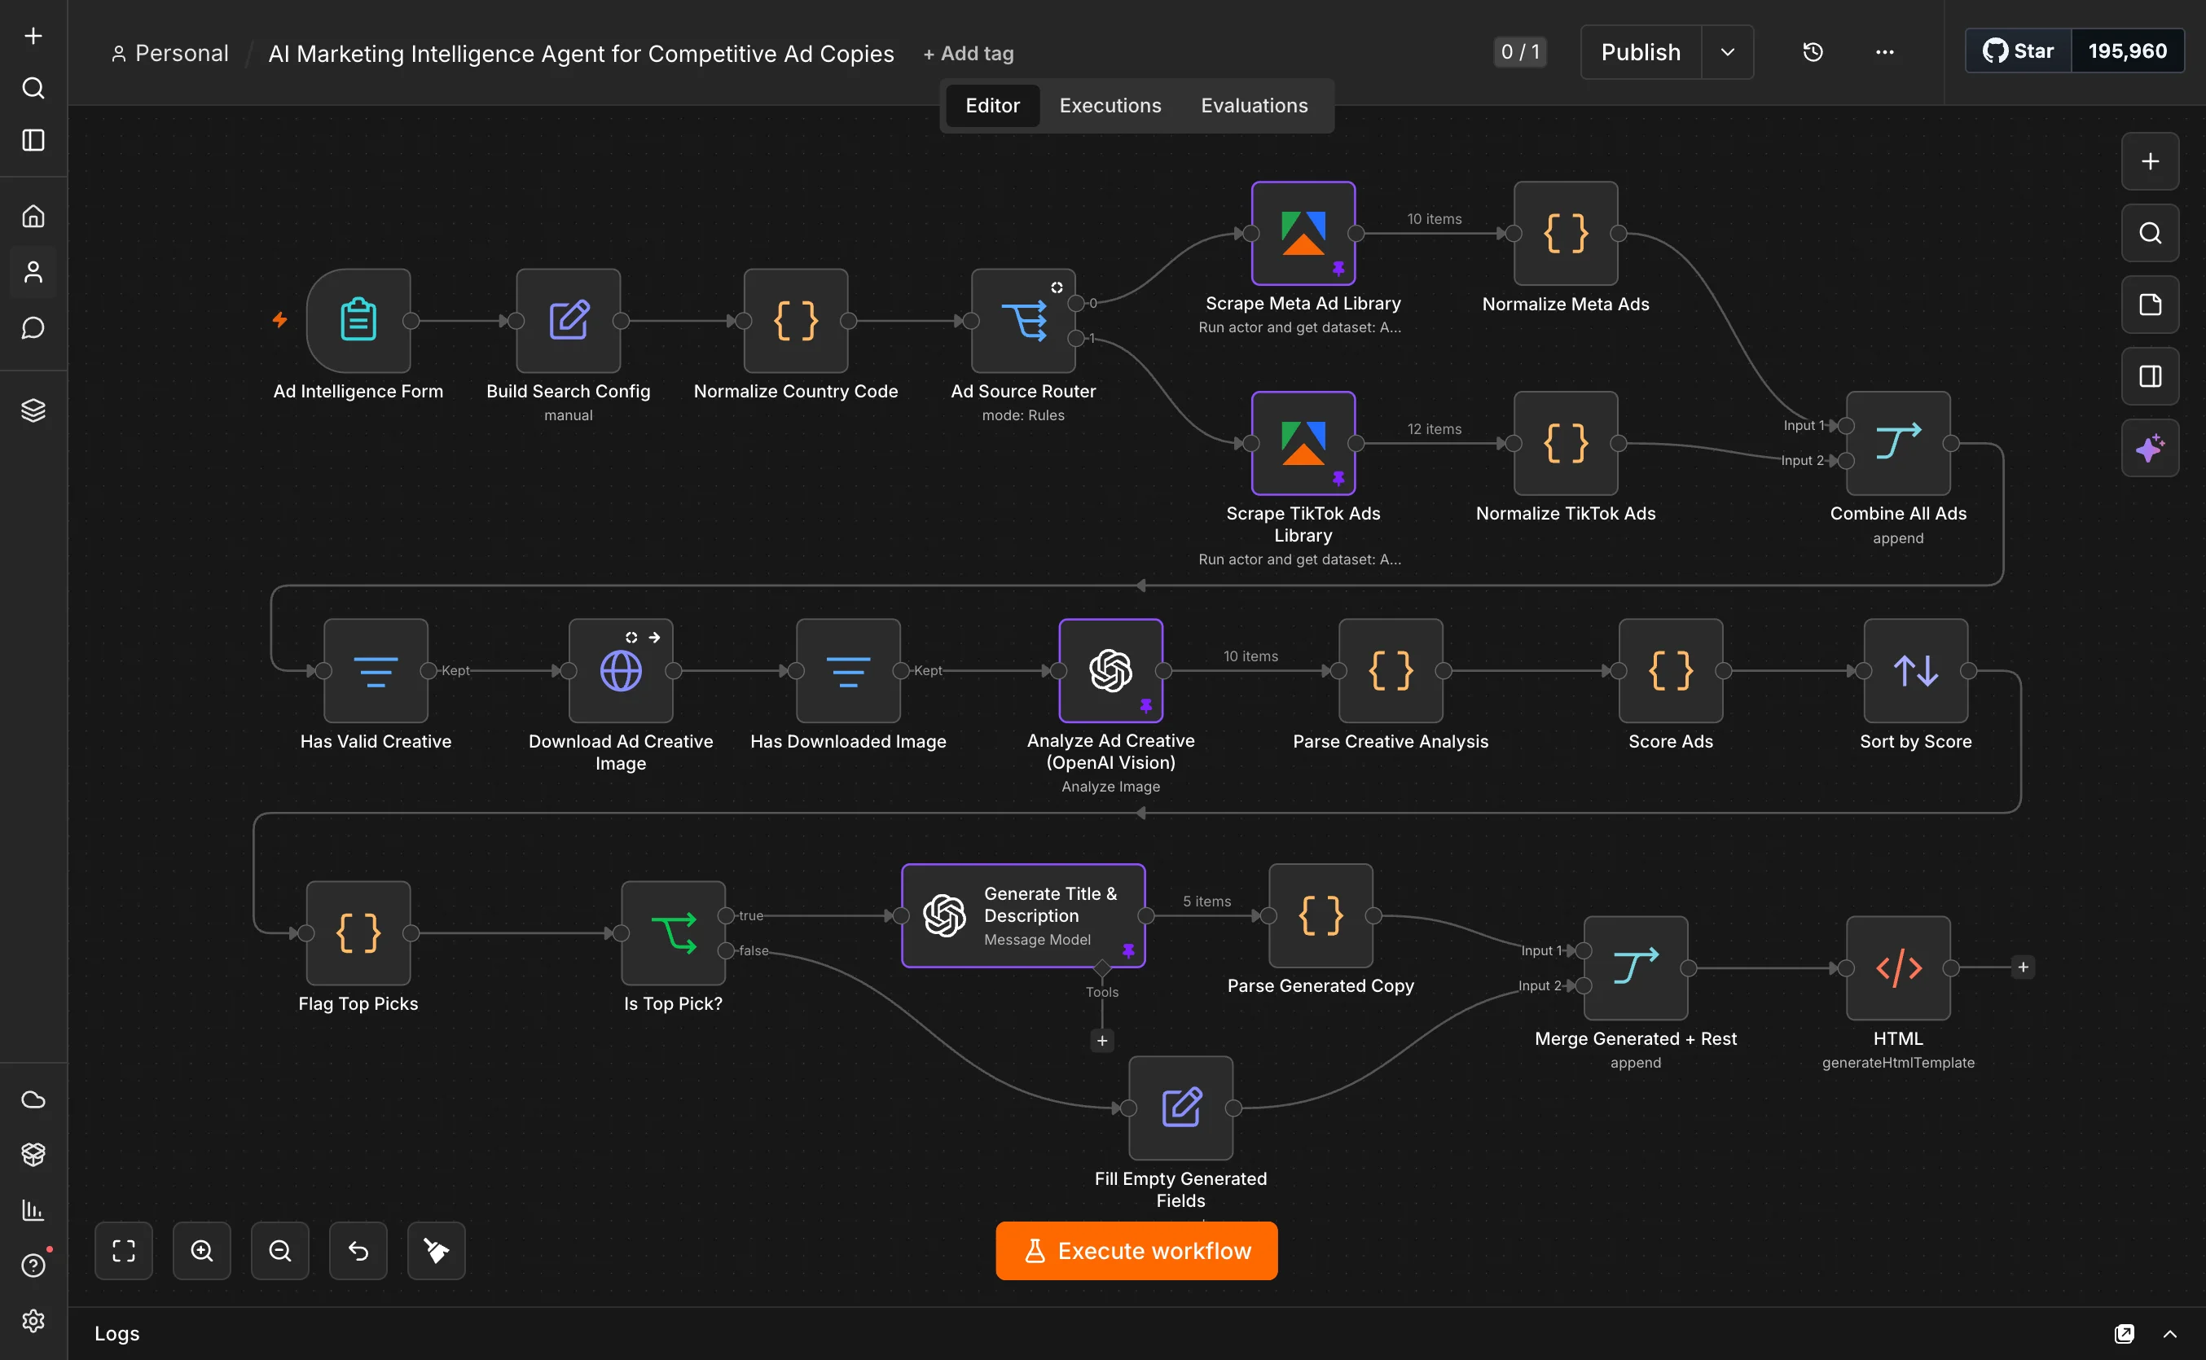Image resolution: width=2206 pixels, height=1360 pixels.
Task: Undo with the reset arrow button
Action: [x=358, y=1251]
